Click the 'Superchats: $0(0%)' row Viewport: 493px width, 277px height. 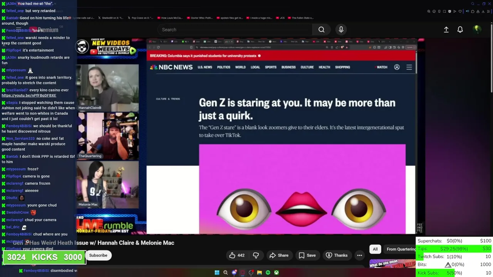(454, 241)
